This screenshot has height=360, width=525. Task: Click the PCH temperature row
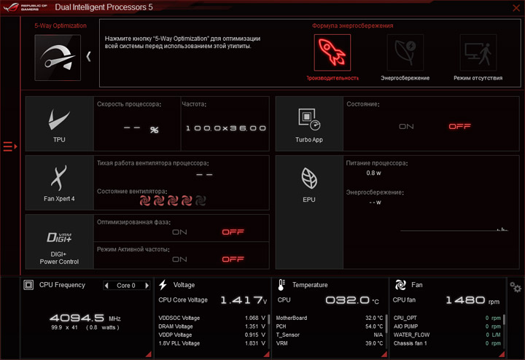(330, 326)
